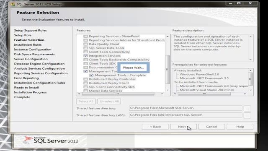Screen dimensions: 268x151
Task: Select Microsoft .NET Framework 3.5 prerequisite
Action: pos(204,78)
